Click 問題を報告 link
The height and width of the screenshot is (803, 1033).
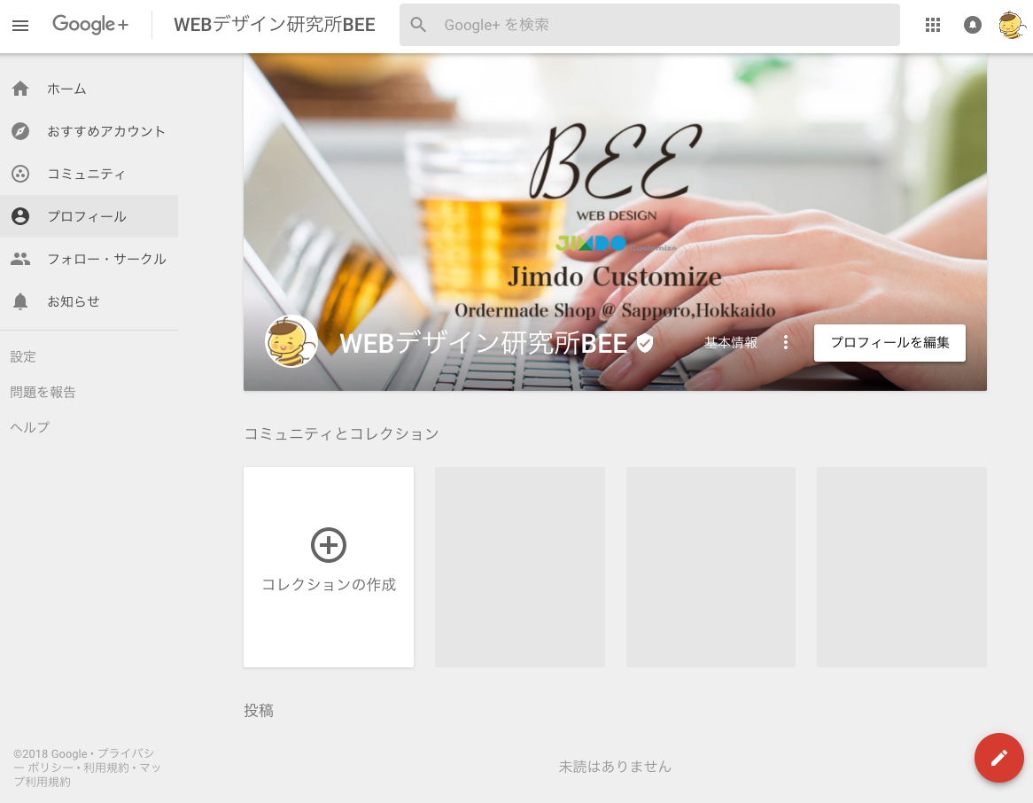pos(43,393)
